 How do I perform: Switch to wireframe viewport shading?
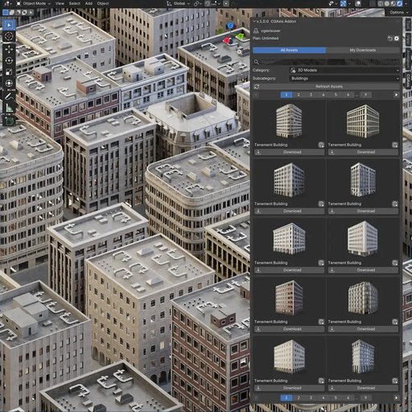tap(381, 3)
